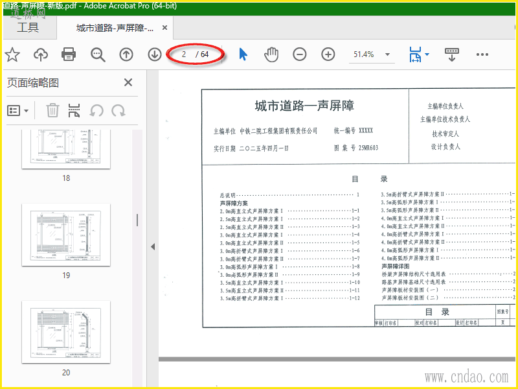Image resolution: width=518 pixels, height=389 pixels.
Task: Click the star bookmark icon
Action: [12, 54]
